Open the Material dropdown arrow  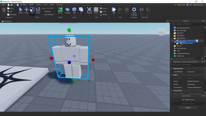(89, 15)
